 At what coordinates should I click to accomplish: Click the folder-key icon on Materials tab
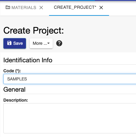tap(8, 7)
